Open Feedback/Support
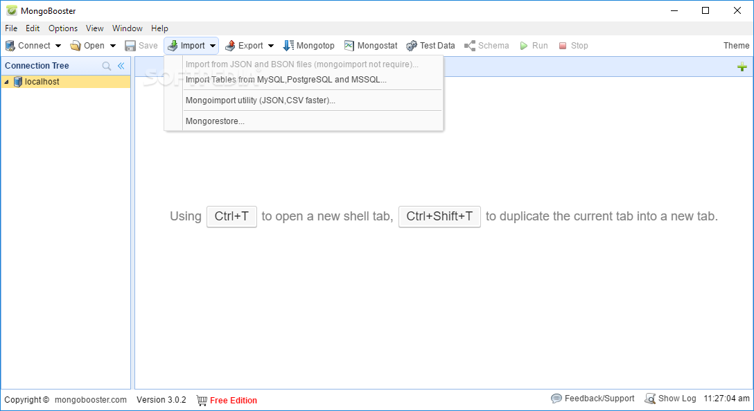 click(593, 399)
